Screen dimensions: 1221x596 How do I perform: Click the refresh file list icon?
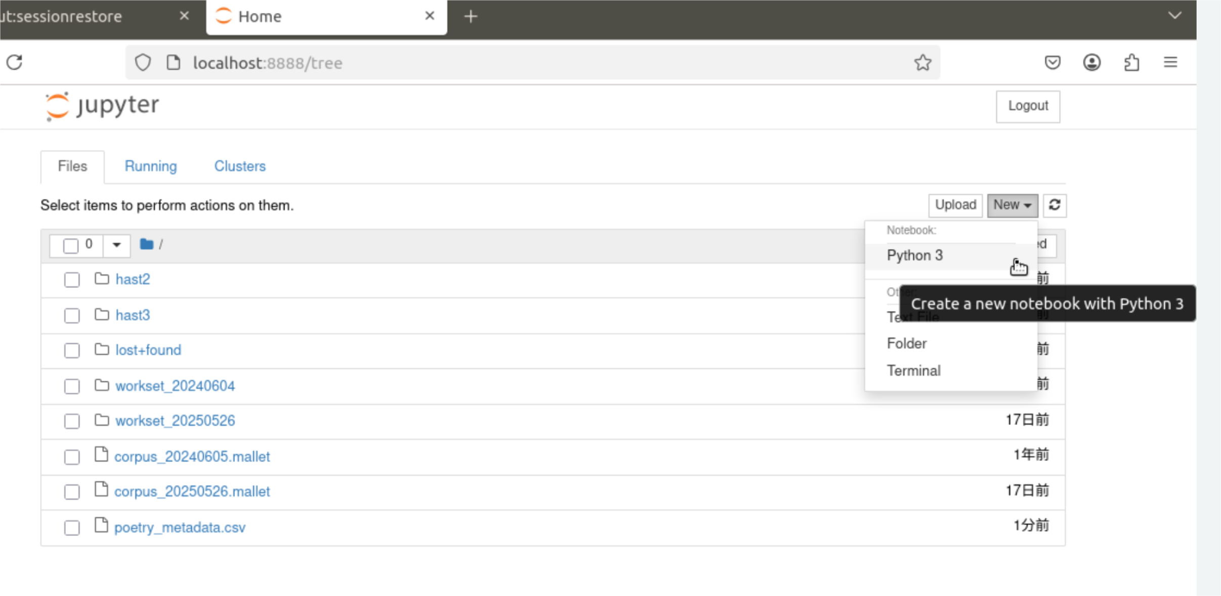point(1055,205)
